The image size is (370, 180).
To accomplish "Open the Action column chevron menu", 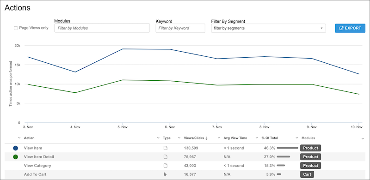I will pyautogui.click(x=19, y=138).
